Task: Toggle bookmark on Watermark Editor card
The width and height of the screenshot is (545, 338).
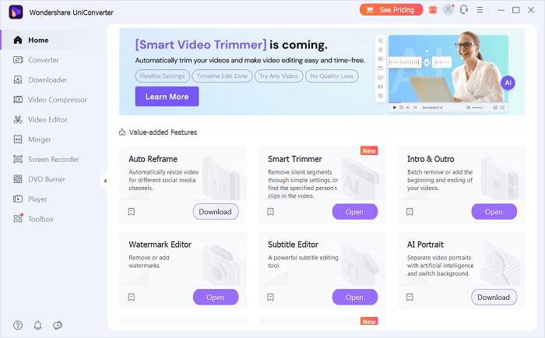Action: click(x=132, y=297)
